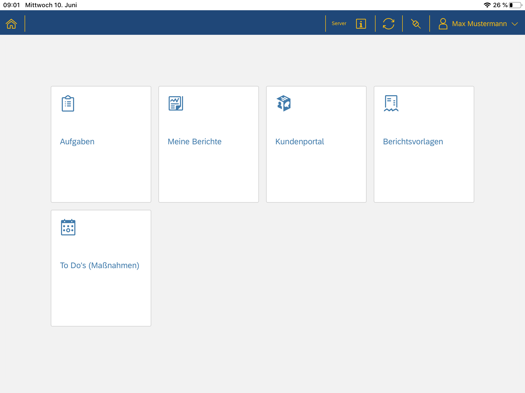
Task: Click the Berichtsvorlagen receipt icon
Action: pyautogui.click(x=391, y=103)
